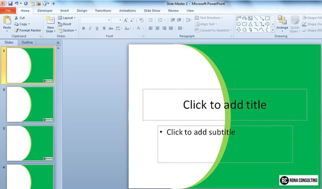The image size is (322, 189).
Task: Switch to the Insert tab
Action: click(x=64, y=11)
